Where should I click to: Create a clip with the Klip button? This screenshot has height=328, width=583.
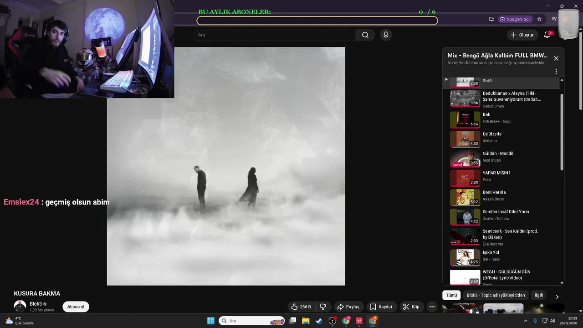[411, 307]
